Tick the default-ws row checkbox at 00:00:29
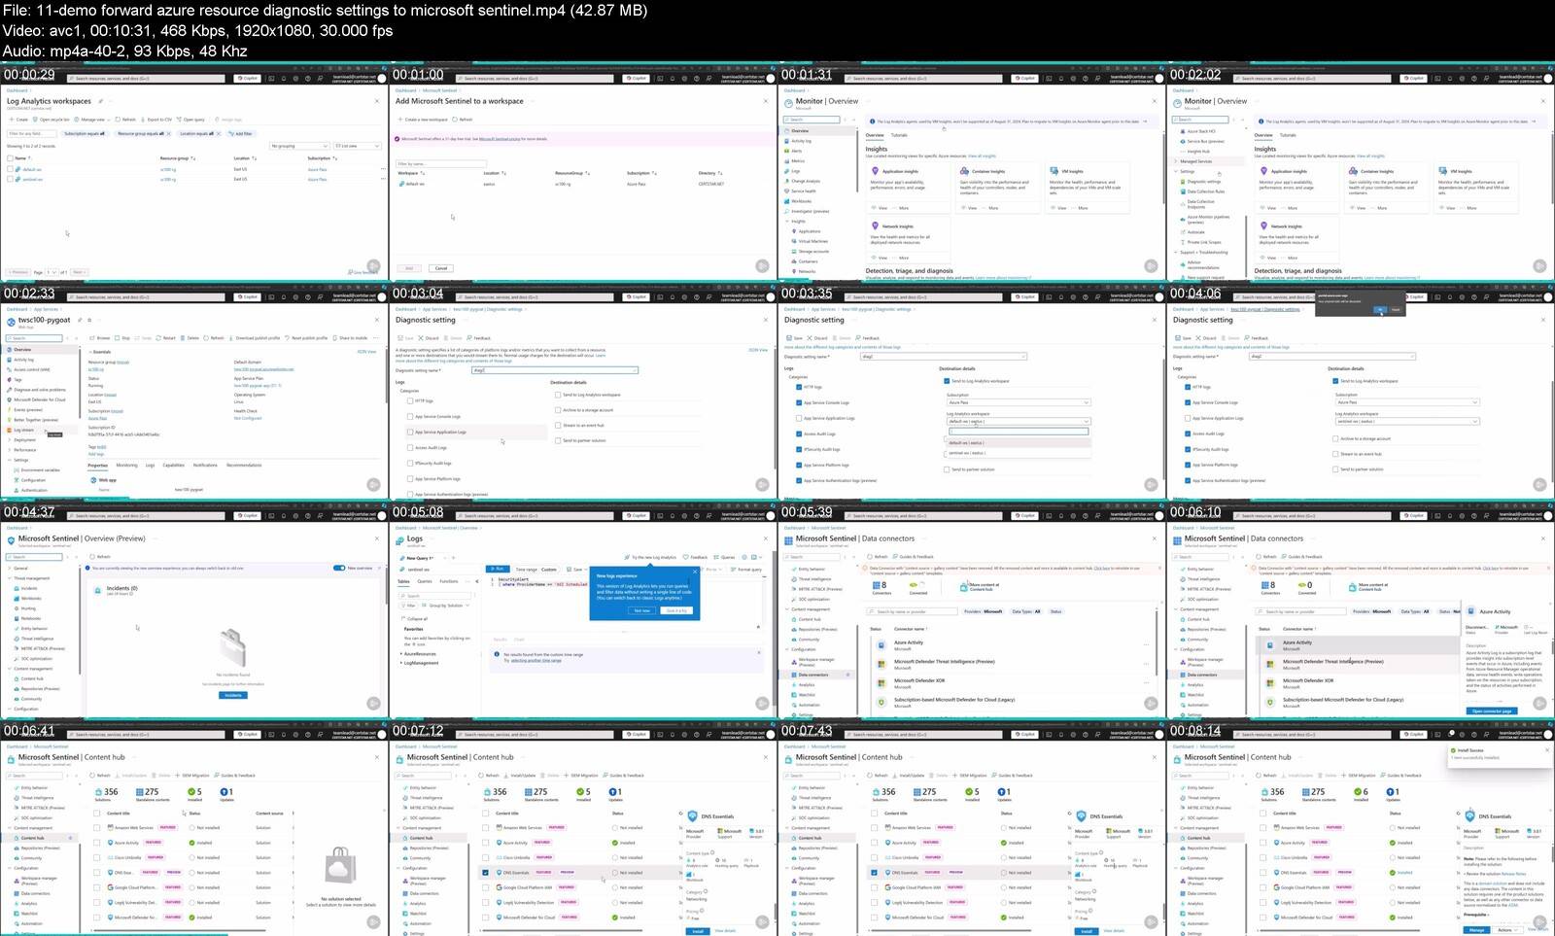 pos(10,169)
